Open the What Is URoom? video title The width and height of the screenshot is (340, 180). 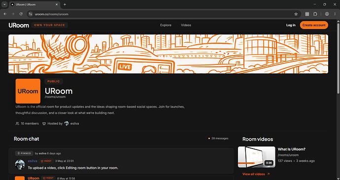click(x=291, y=150)
